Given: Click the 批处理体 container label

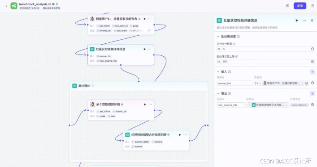Looking at the screenshot, I should click(84, 86).
